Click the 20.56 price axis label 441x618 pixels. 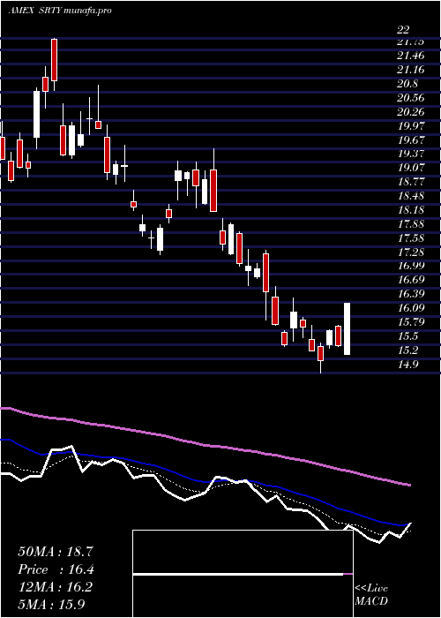click(410, 98)
